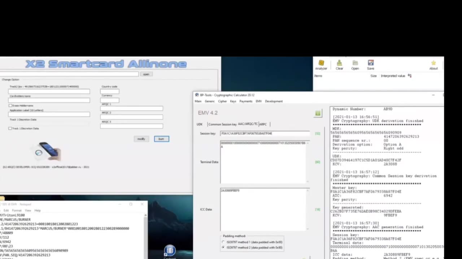Screen dimensions: 462x259
Task: Open the View menu in Notepad
Action: 28,210
